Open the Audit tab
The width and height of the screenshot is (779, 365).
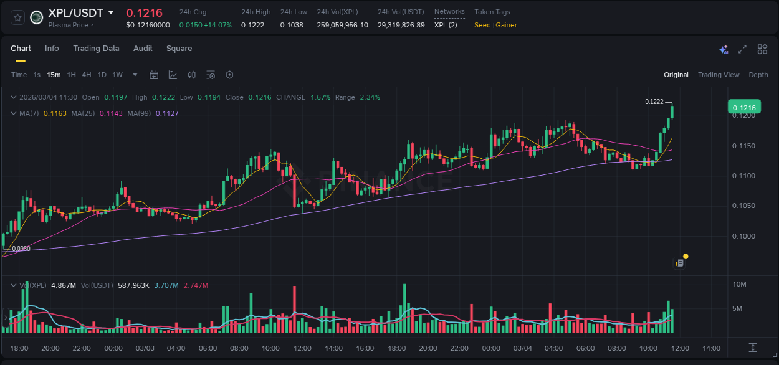[143, 49]
